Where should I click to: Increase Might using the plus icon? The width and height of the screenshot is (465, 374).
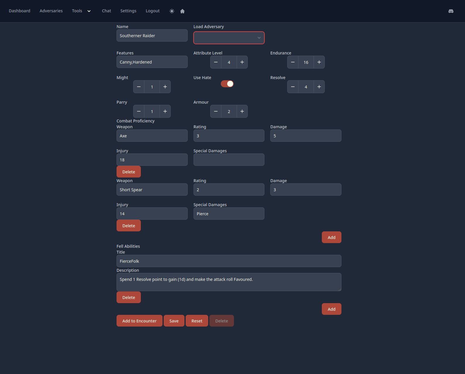tap(165, 87)
